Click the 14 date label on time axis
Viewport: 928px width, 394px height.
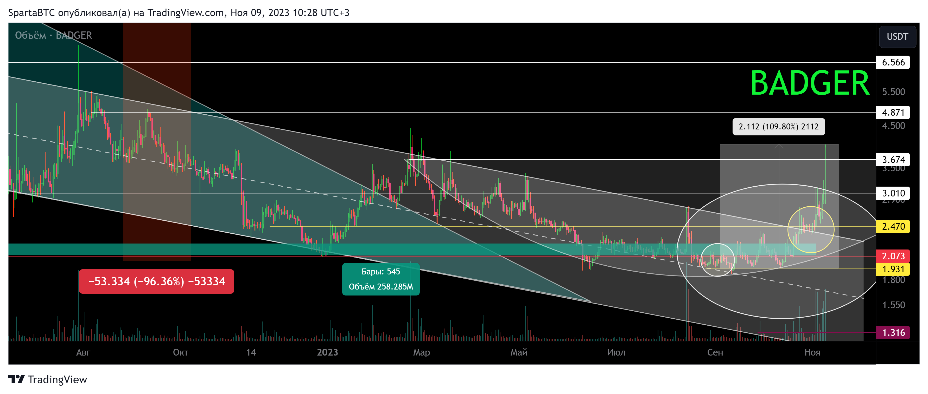click(x=251, y=352)
